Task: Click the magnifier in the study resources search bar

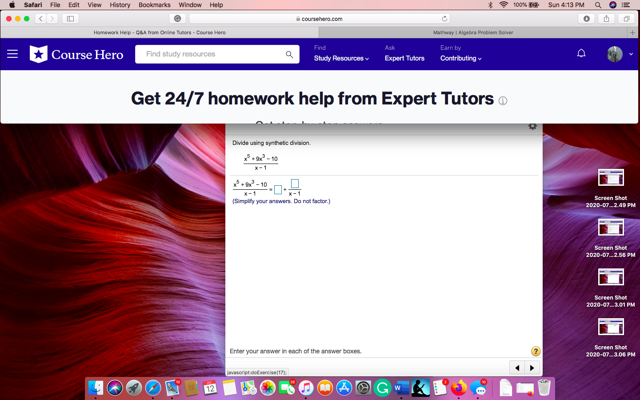Action: (x=289, y=54)
